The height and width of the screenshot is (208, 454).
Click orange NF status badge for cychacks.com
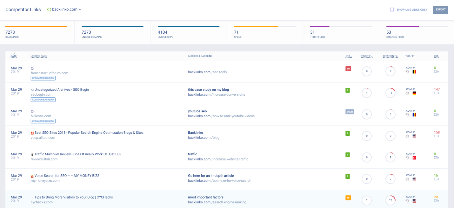coord(348,198)
